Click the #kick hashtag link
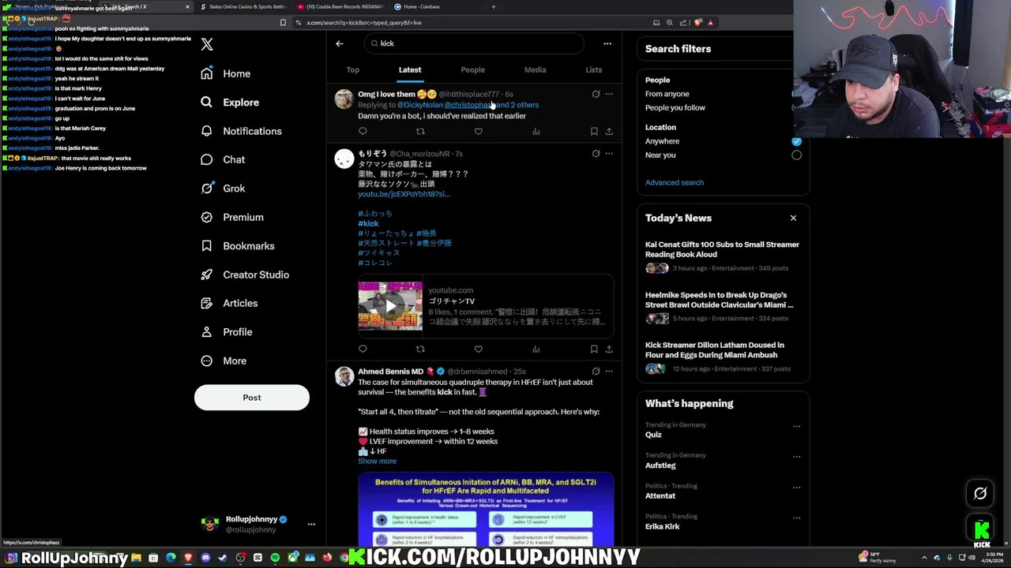This screenshot has height=568, width=1011. coord(368,224)
